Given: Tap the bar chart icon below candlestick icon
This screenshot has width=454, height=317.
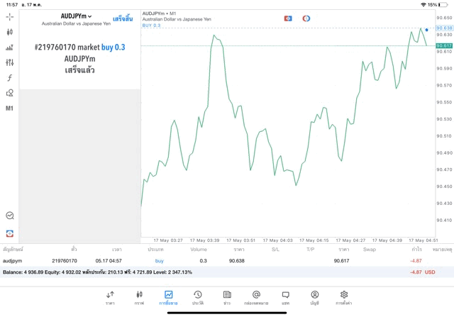Looking at the screenshot, I should coord(9,48).
